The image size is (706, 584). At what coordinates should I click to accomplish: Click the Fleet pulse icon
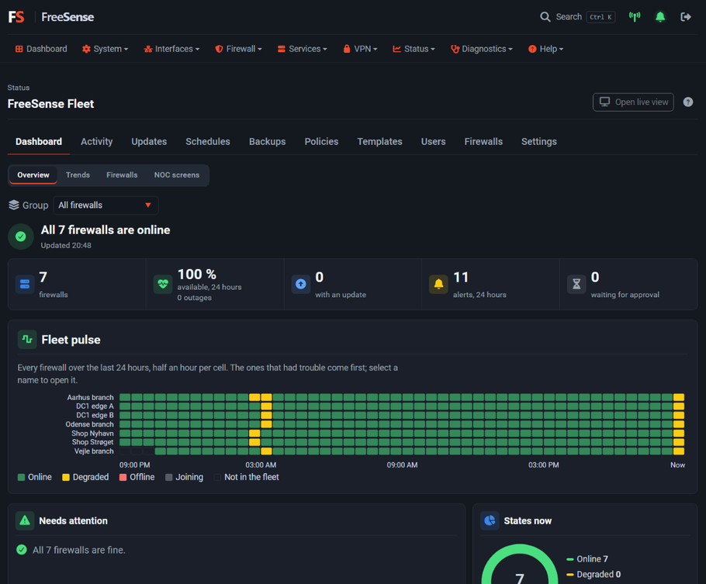pyautogui.click(x=27, y=340)
